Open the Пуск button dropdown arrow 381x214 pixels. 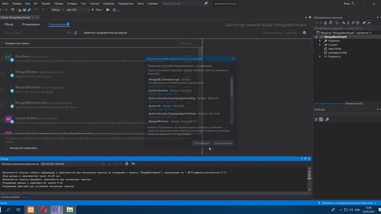point(103,10)
